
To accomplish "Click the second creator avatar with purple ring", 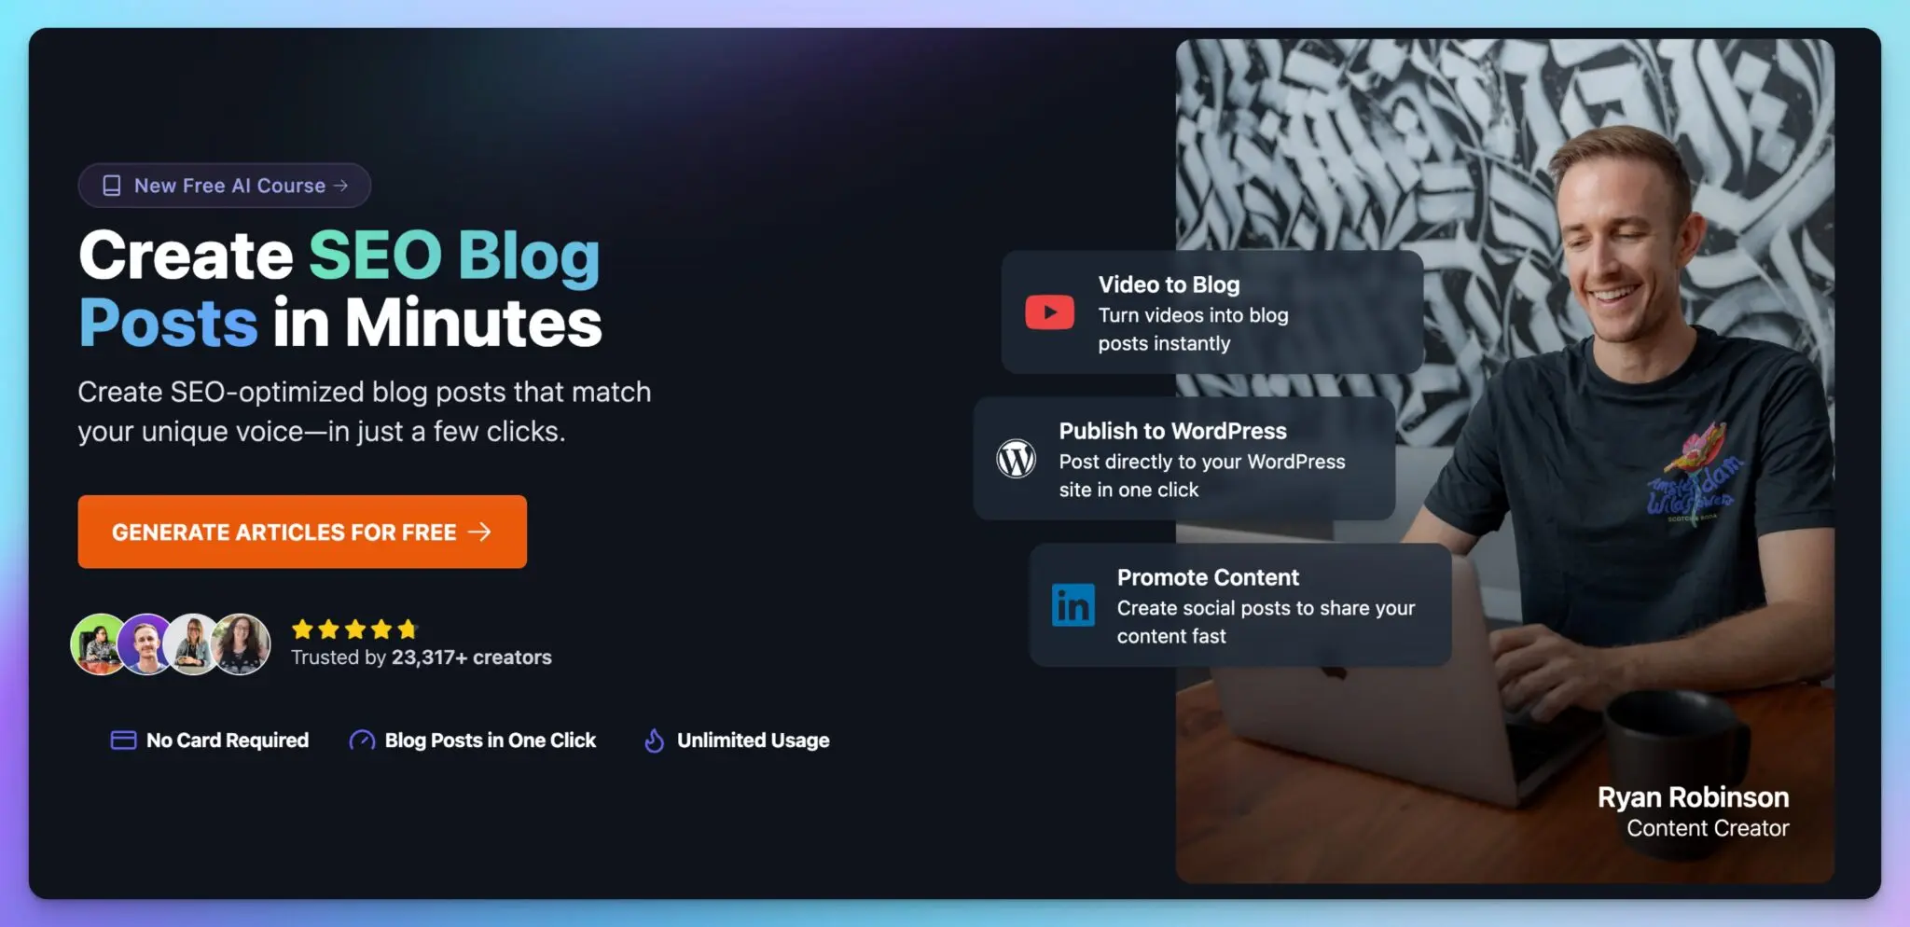I will [146, 644].
